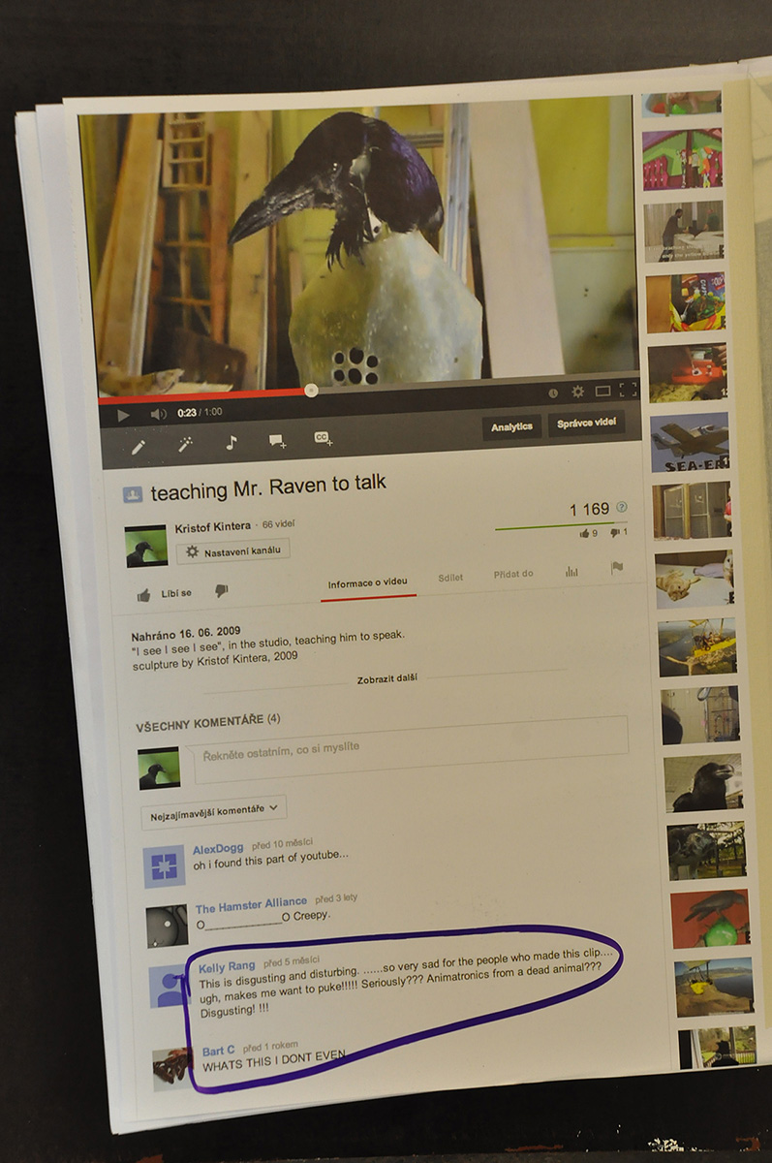
Task: Click the Watch Later clock icon
Action: point(553,393)
